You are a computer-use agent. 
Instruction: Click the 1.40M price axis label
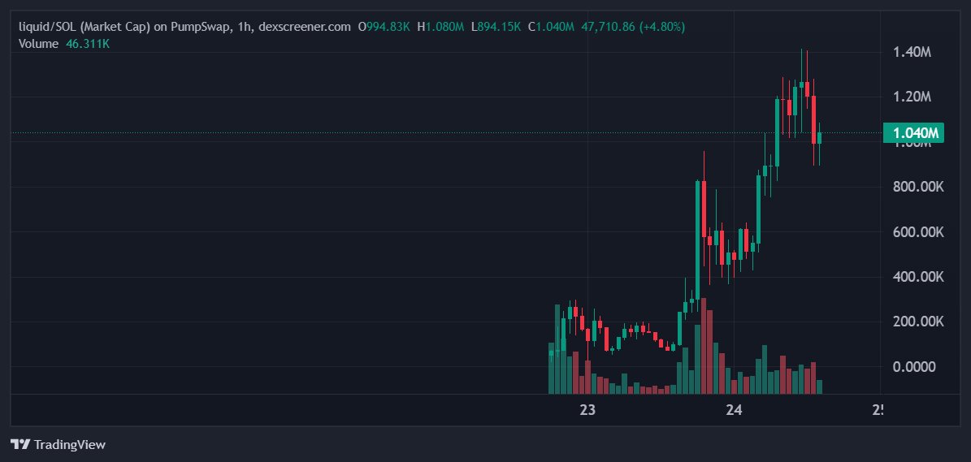coord(912,53)
